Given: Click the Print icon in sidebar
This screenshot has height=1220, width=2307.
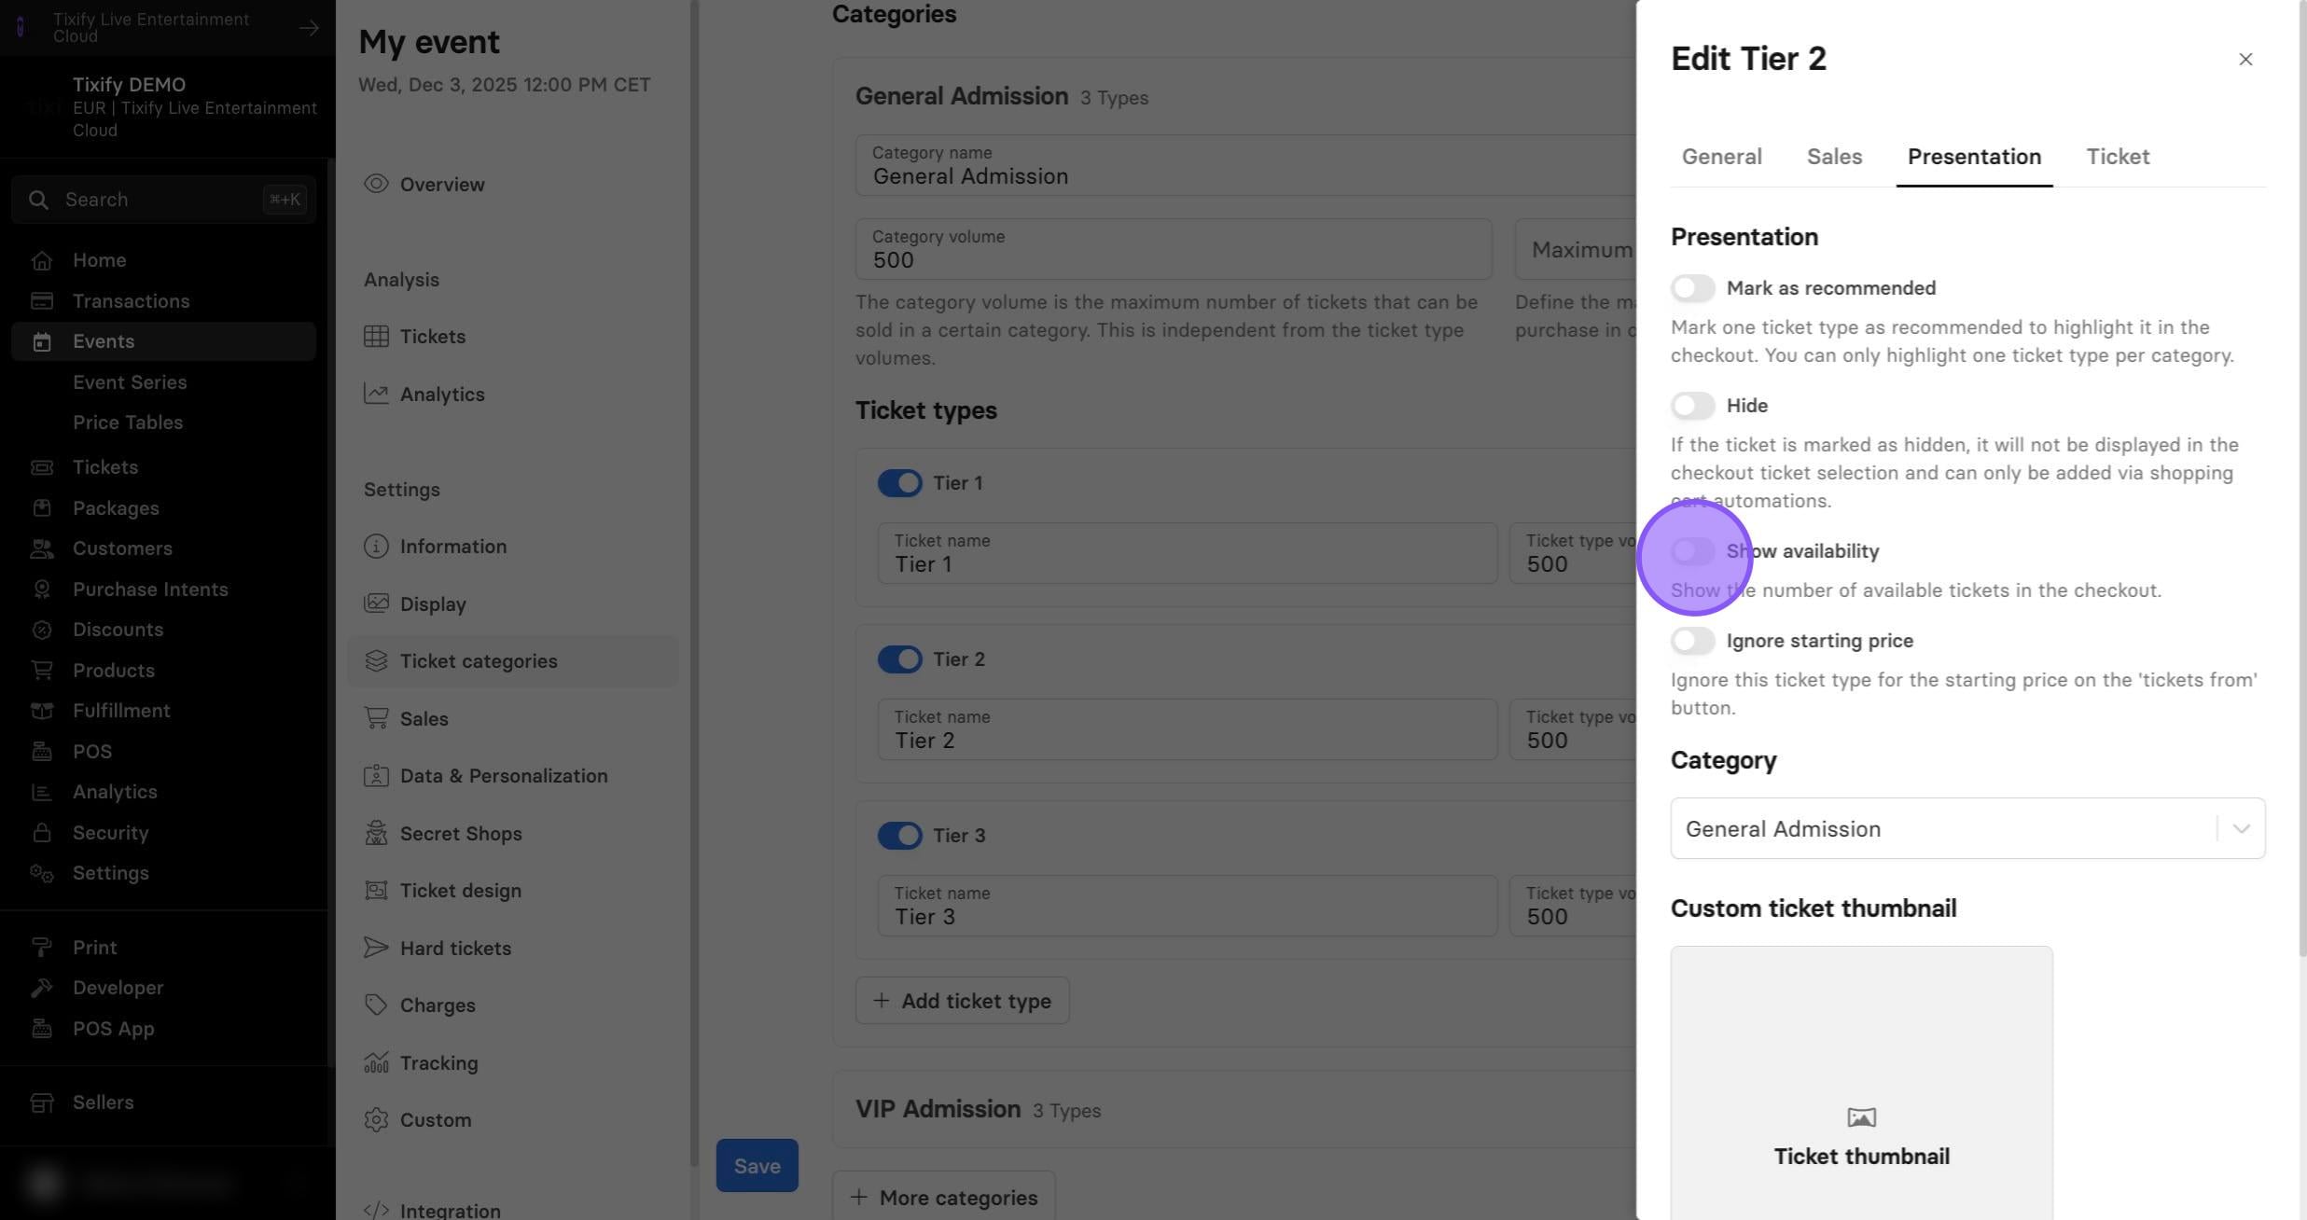Looking at the screenshot, I should point(41,948).
